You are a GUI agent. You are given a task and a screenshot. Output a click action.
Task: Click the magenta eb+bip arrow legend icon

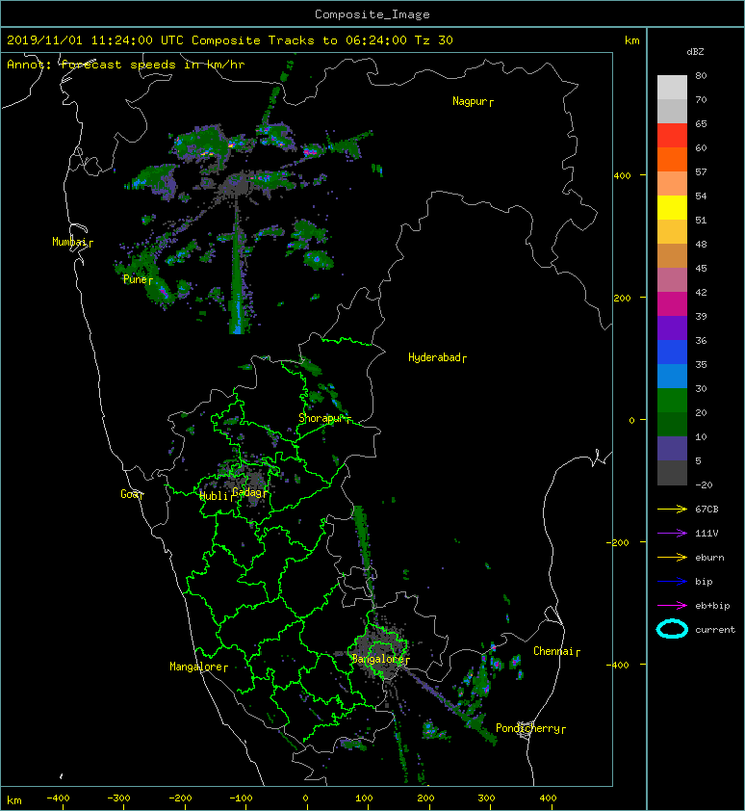click(x=672, y=606)
